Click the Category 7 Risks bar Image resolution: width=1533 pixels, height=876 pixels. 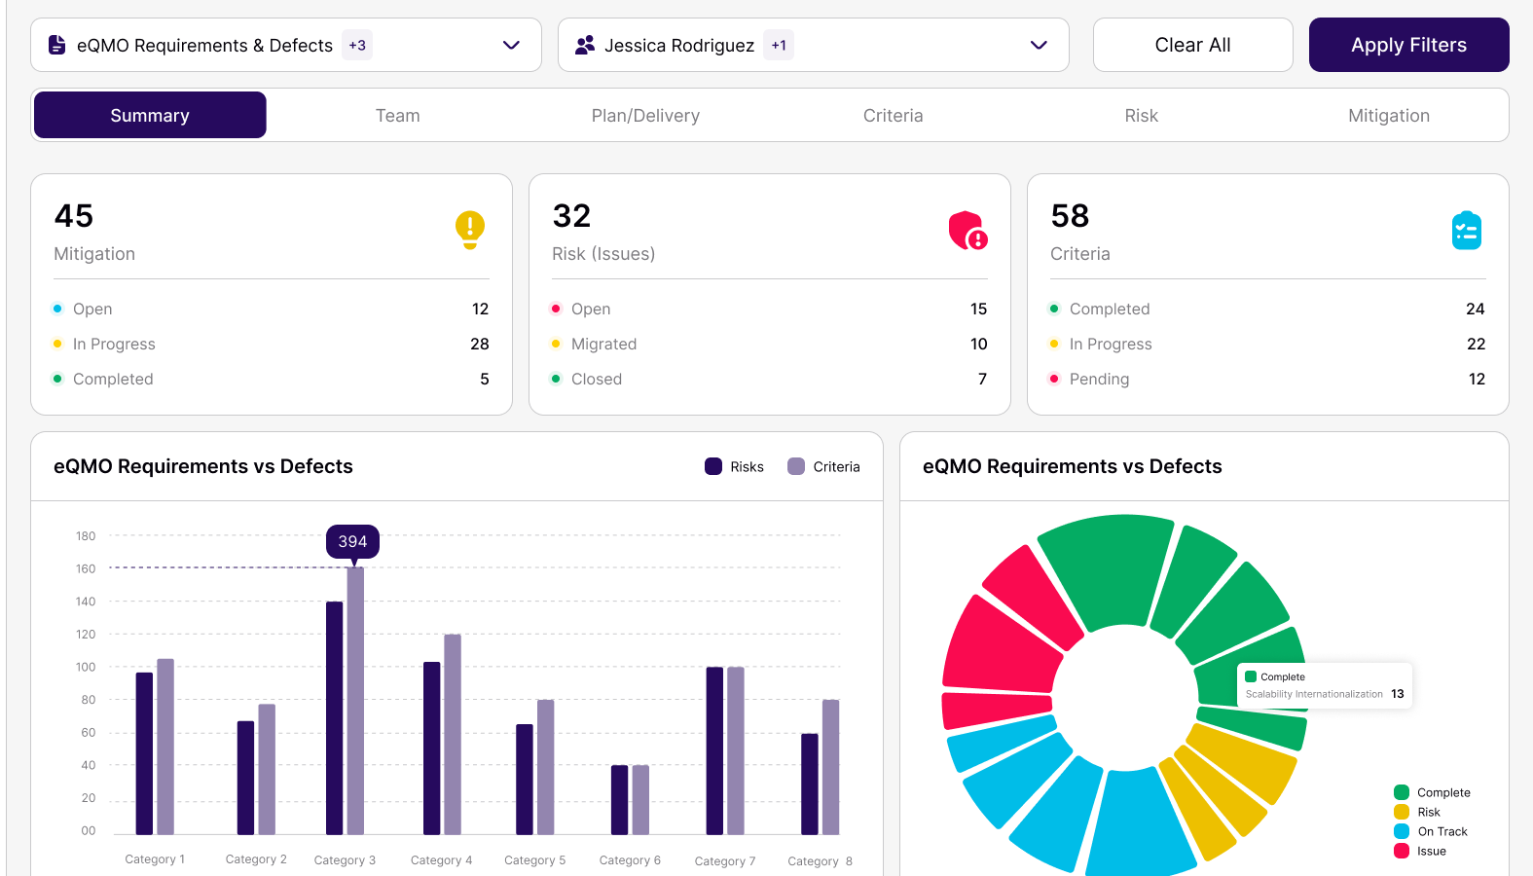(x=714, y=750)
